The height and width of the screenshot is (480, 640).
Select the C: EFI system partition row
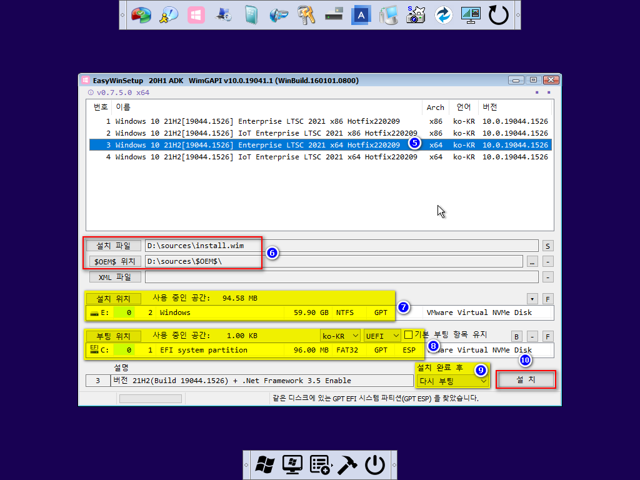pos(319,350)
